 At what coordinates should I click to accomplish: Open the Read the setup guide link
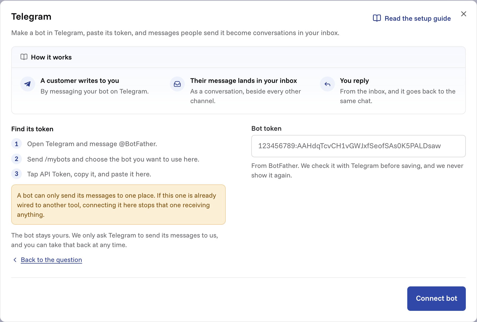coord(412,18)
